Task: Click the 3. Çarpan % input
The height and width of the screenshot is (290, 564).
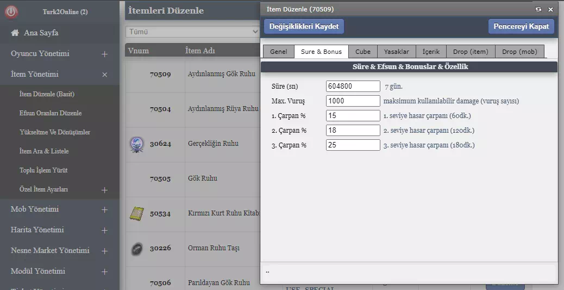Action: 353,145
